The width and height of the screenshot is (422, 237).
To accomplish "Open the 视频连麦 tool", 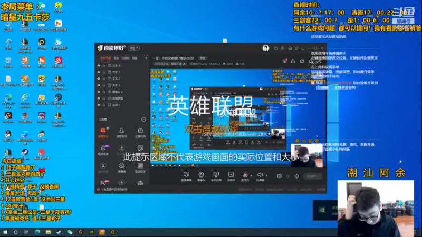I will click(103, 150).
